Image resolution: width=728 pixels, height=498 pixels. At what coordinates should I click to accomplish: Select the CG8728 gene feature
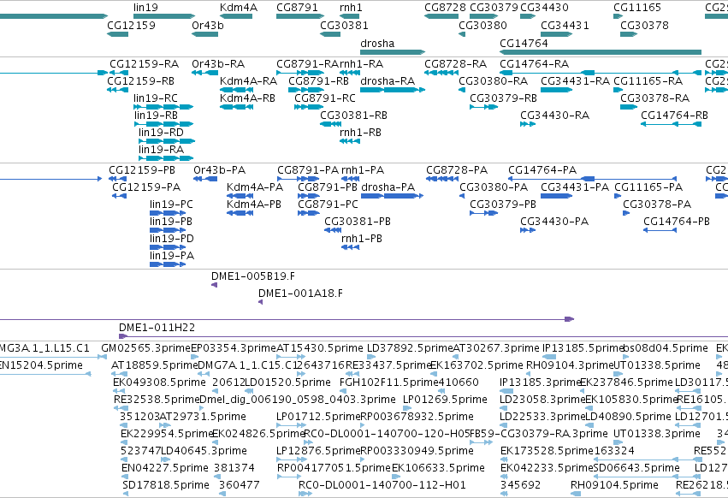(x=441, y=16)
